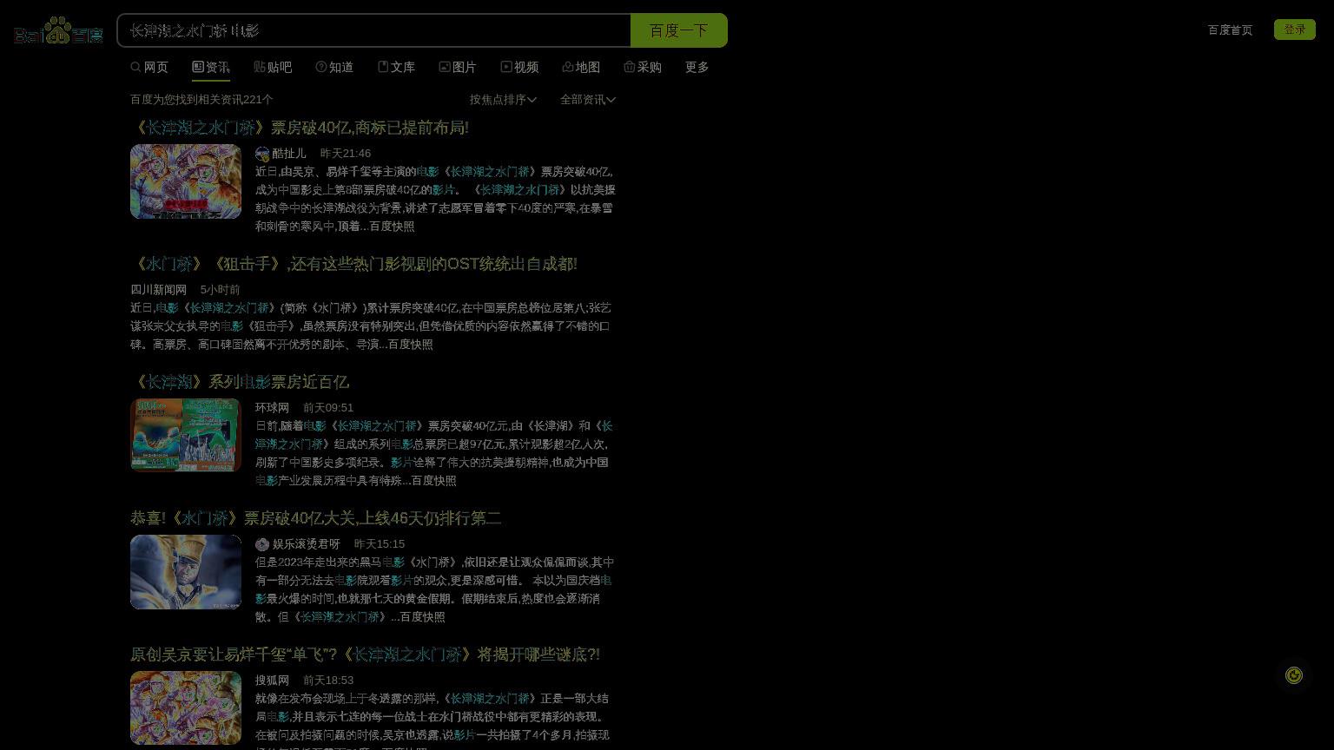The width and height of the screenshot is (1334, 750).
Task: Click source 四川新闻网
Action: point(159,290)
